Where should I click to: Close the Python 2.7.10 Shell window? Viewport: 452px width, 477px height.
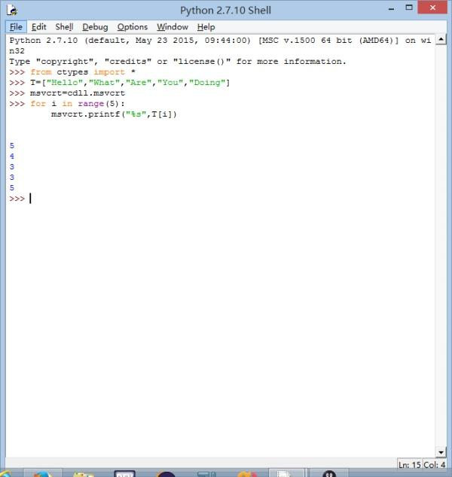tap(432, 8)
